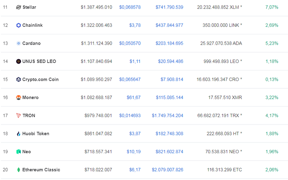
Task: Click the UNUS SED LEO logo icon
Action: [x=18, y=61]
